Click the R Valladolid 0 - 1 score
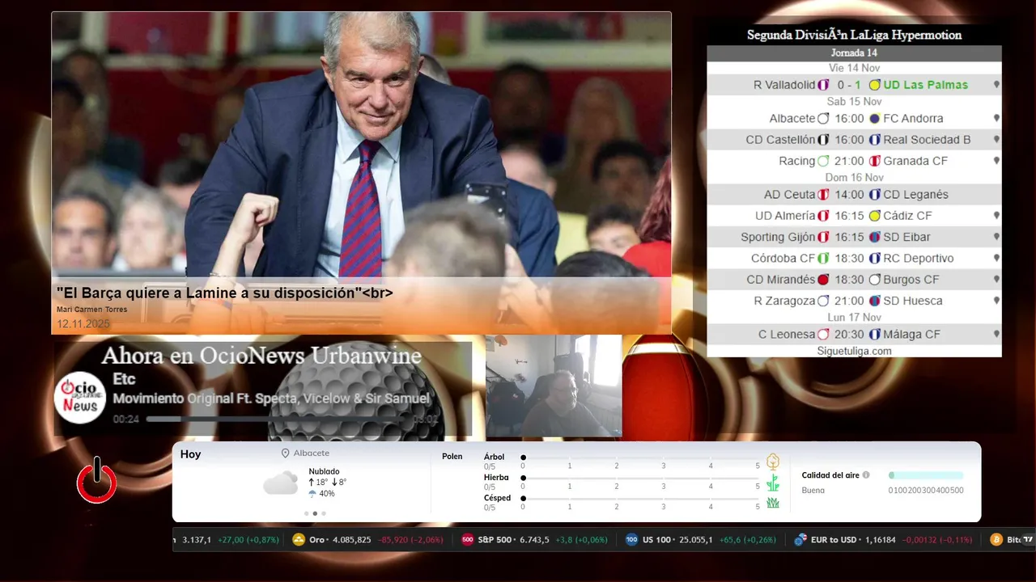 (850, 85)
